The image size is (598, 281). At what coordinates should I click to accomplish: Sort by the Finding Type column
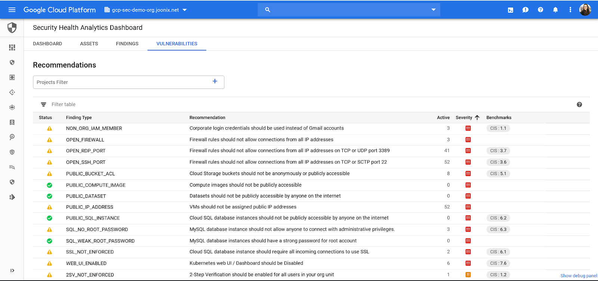click(x=79, y=118)
